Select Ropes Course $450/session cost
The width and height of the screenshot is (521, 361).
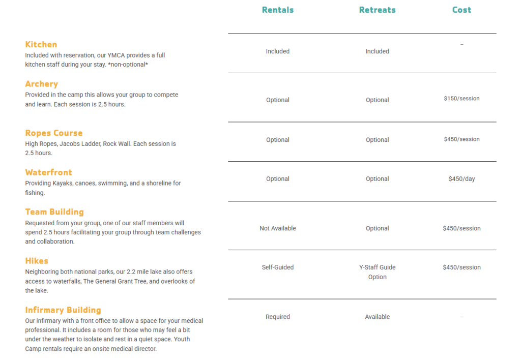pos(461,139)
